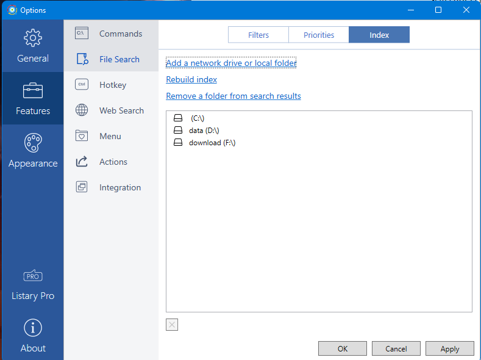Screen dimensions: 481x360
Task: Select the Features briefcase icon
Action: coord(33,90)
